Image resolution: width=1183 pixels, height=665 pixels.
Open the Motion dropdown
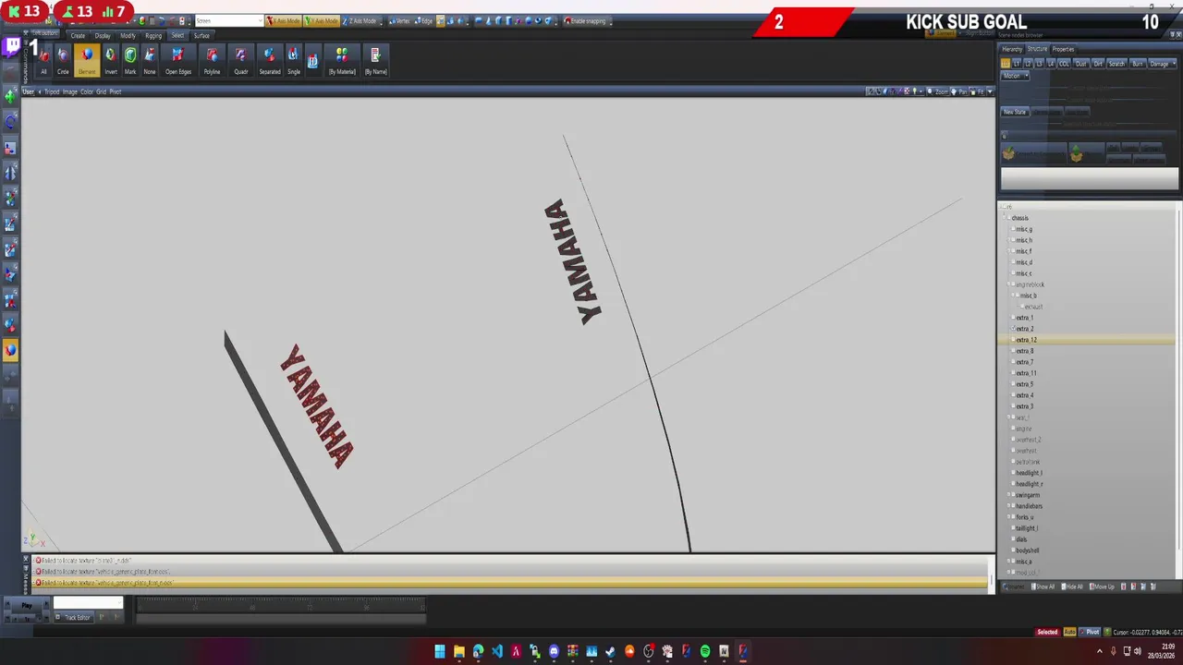(1016, 76)
